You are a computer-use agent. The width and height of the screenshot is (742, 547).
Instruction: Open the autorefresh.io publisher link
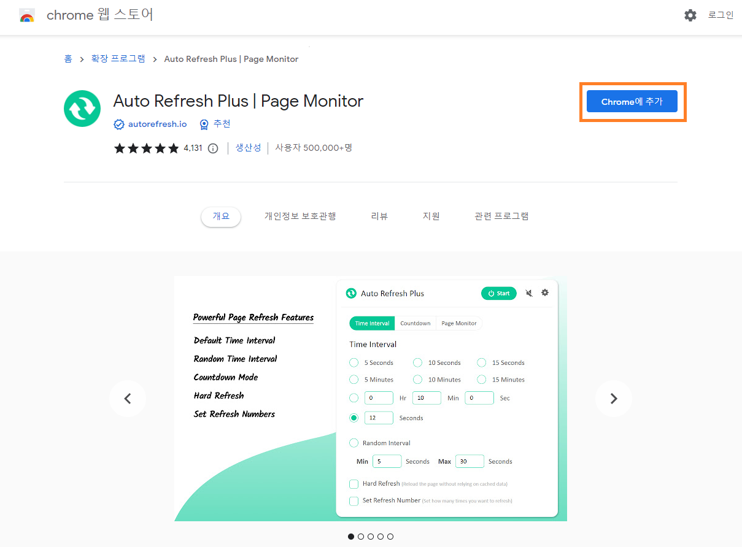pos(157,124)
